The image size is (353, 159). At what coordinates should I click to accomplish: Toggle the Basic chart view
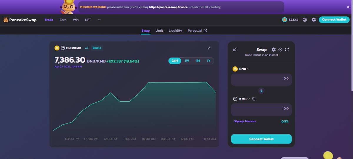[x=97, y=48]
